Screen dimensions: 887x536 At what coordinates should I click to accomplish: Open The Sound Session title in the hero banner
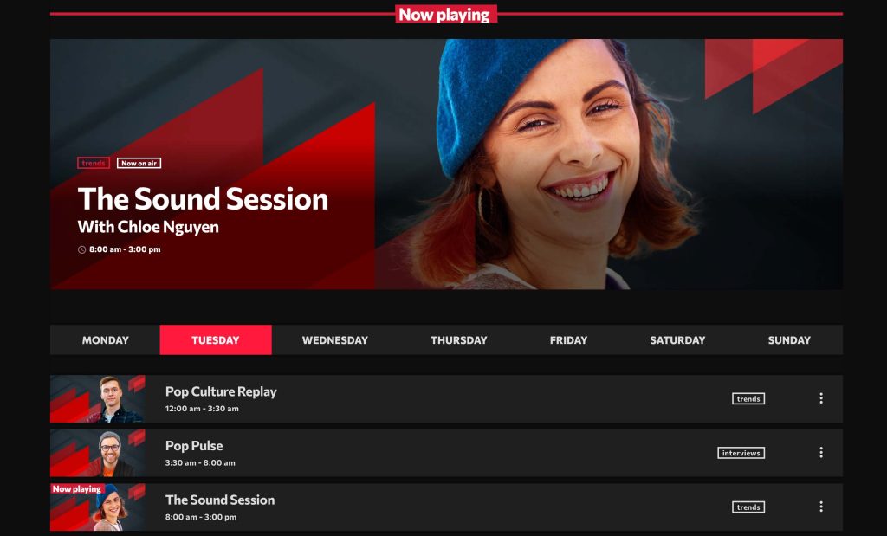[203, 199]
